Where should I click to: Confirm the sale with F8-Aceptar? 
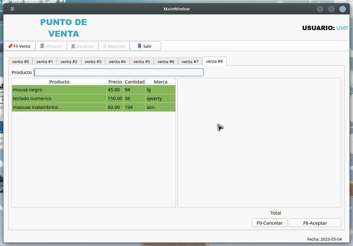pyautogui.click(x=315, y=223)
